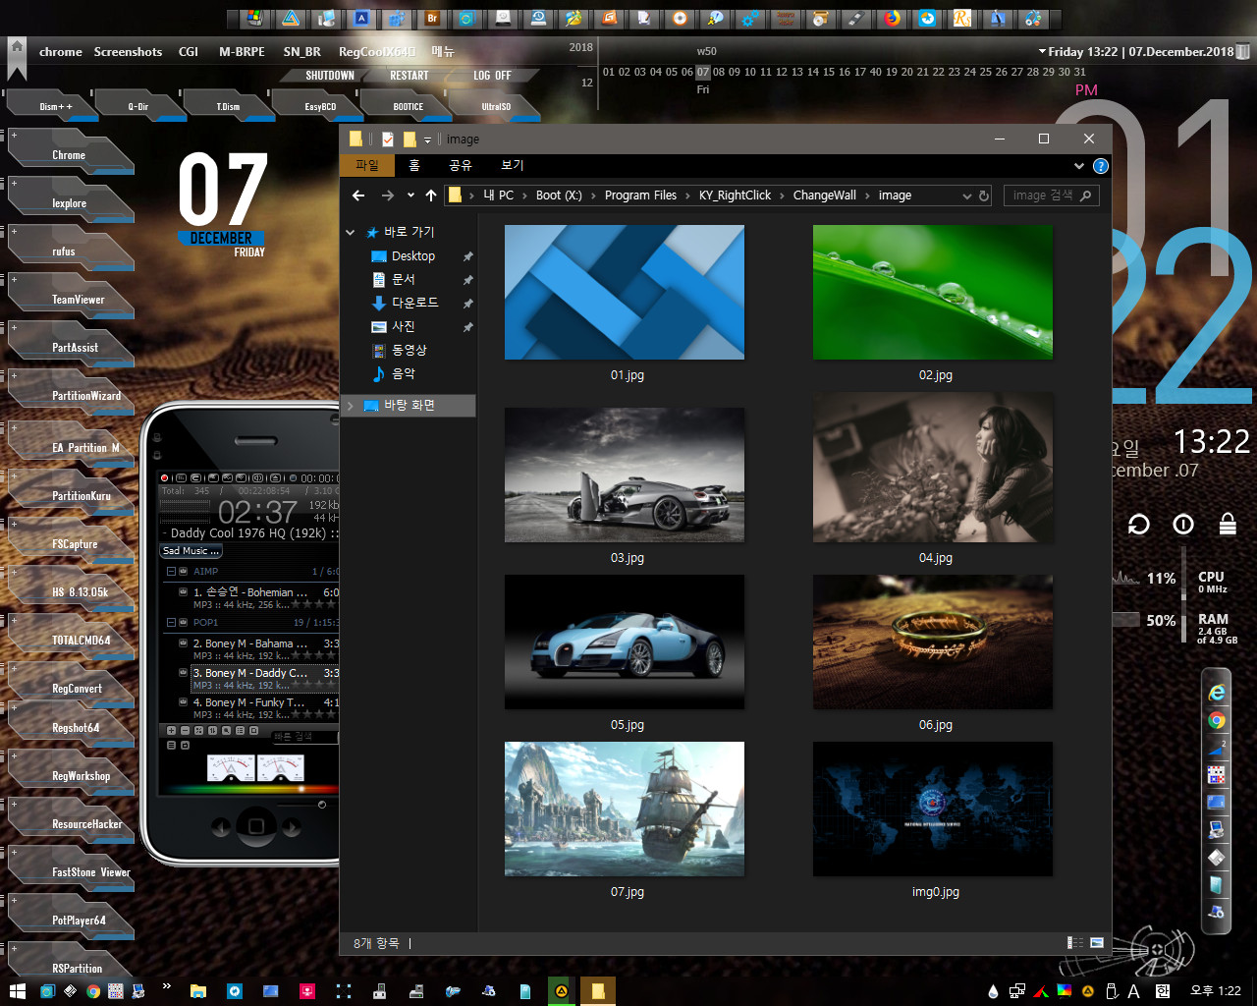Select Desktop in quick access list

(x=412, y=256)
